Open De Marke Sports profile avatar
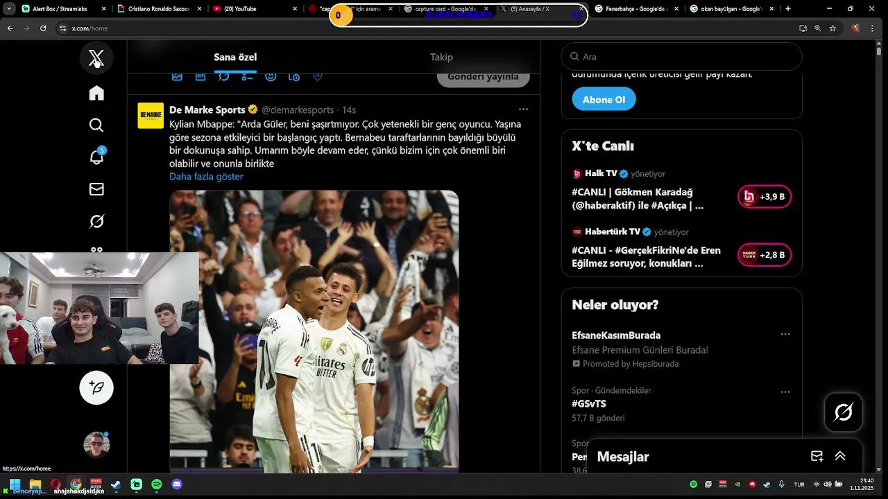Image resolution: width=888 pixels, height=499 pixels. (x=151, y=116)
